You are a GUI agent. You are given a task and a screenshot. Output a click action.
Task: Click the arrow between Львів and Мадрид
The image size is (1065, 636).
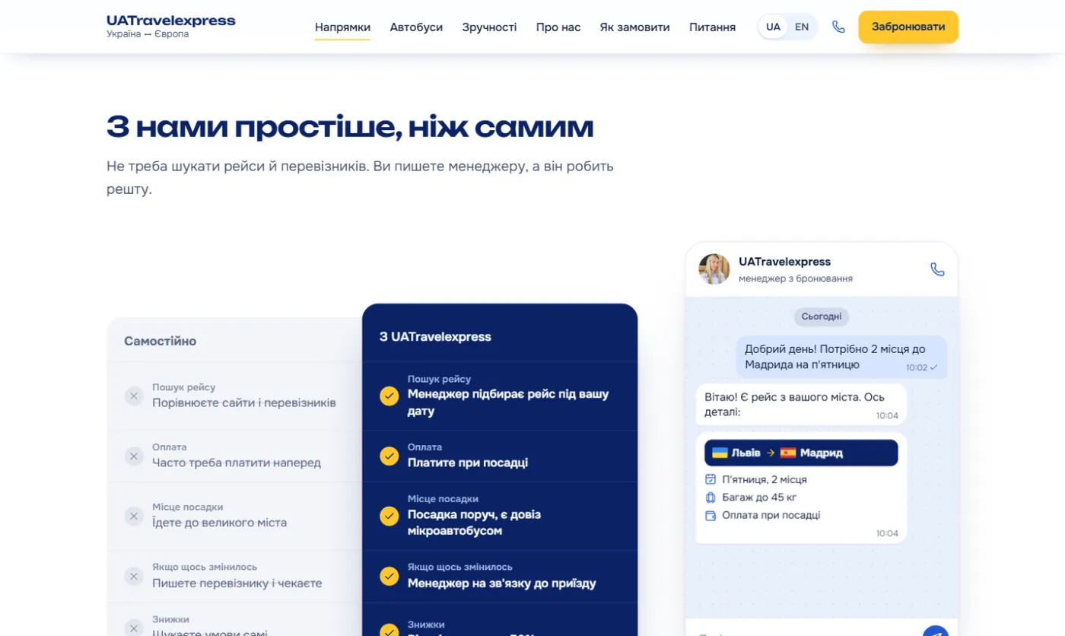(771, 453)
